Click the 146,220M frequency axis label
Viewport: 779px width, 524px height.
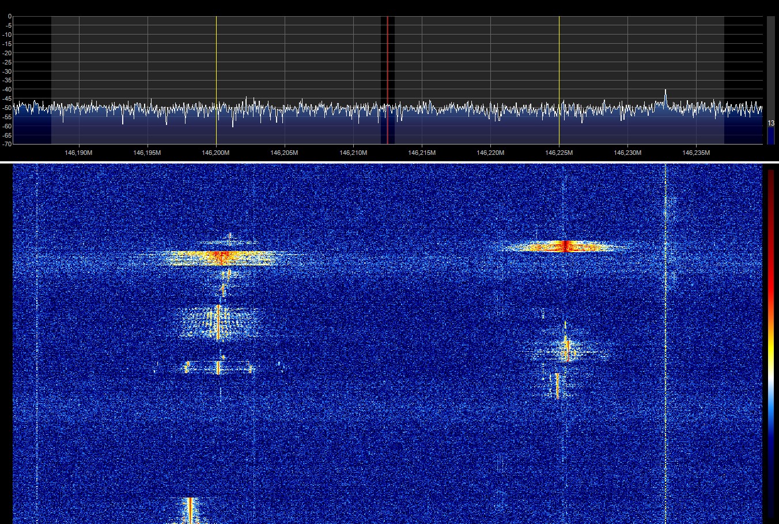(490, 153)
